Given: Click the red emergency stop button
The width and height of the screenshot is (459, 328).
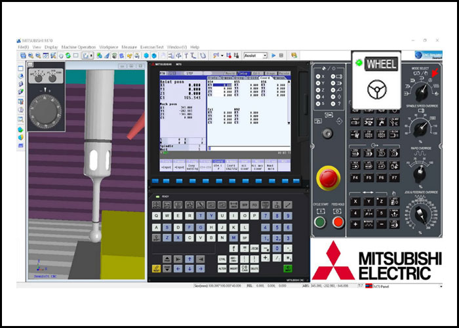Looking at the screenshot, I should pos(328,178).
